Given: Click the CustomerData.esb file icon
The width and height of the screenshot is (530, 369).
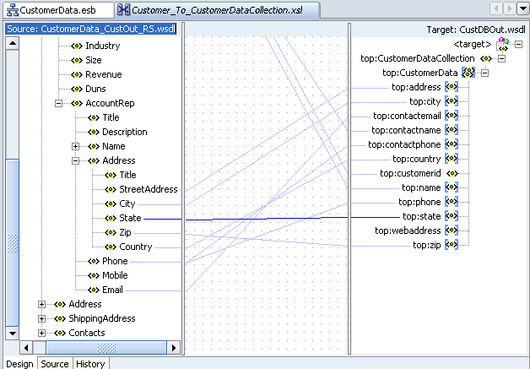Looking at the screenshot, I should click(13, 10).
